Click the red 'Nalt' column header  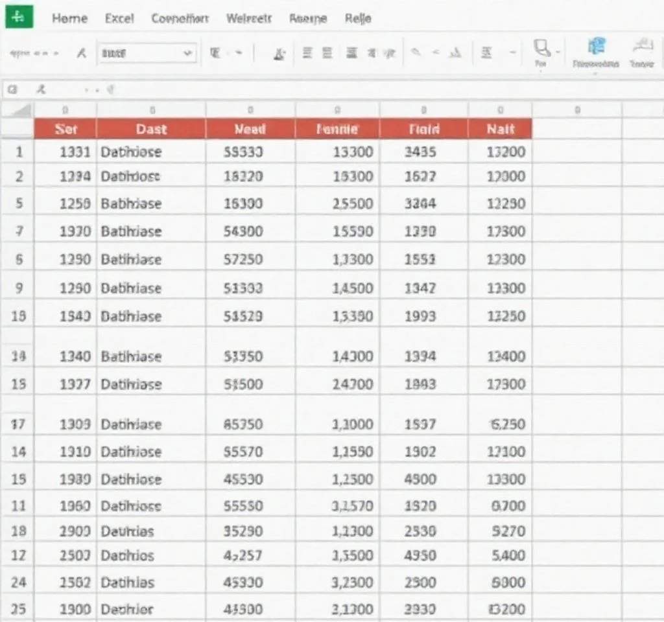pyautogui.click(x=500, y=129)
